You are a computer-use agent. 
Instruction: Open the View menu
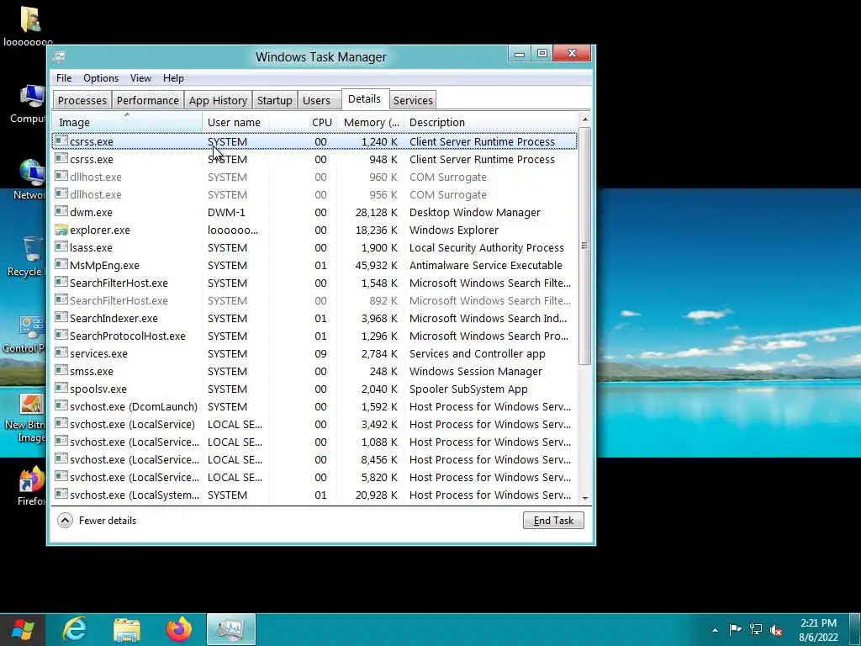click(140, 78)
